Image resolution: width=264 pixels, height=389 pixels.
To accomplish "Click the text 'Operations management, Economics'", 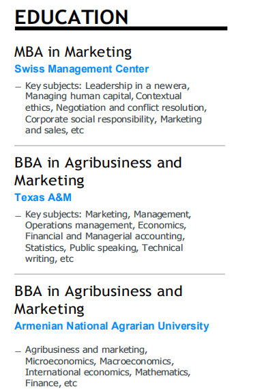I will coord(104,225).
